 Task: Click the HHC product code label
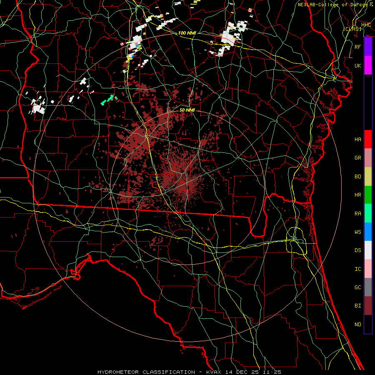tap(366, 25)
